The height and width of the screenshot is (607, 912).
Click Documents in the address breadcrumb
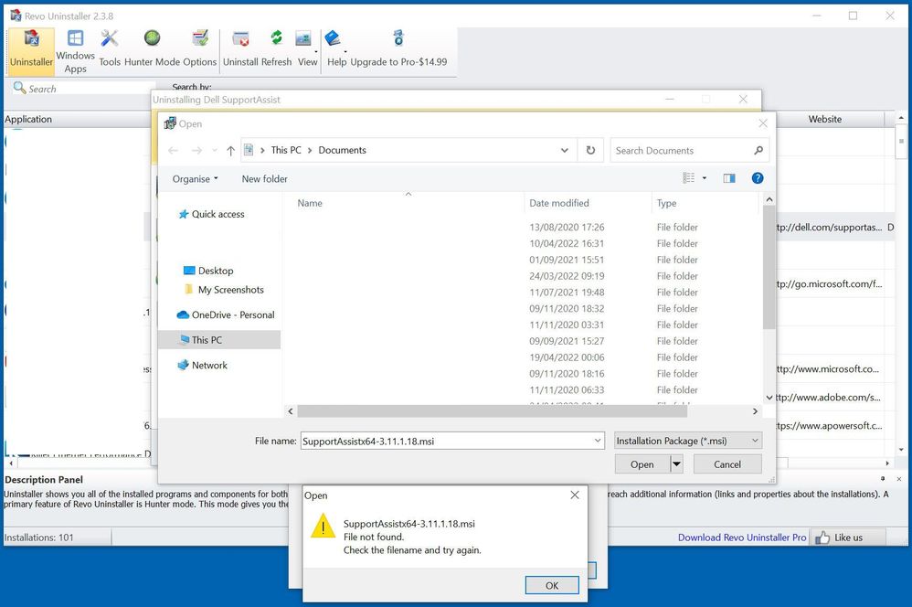point(342,150)
